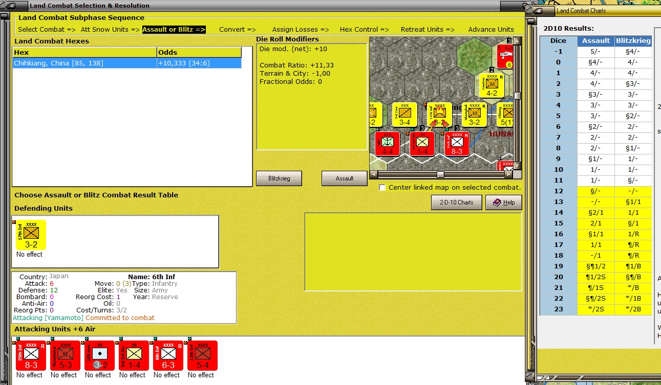
Task: Click the Assault column header in charts table
Action: (x=596, y=40)
